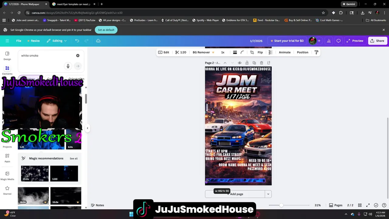Open the comments speech bubble
This screenshot has width=389, height=219.
(339, 41)
